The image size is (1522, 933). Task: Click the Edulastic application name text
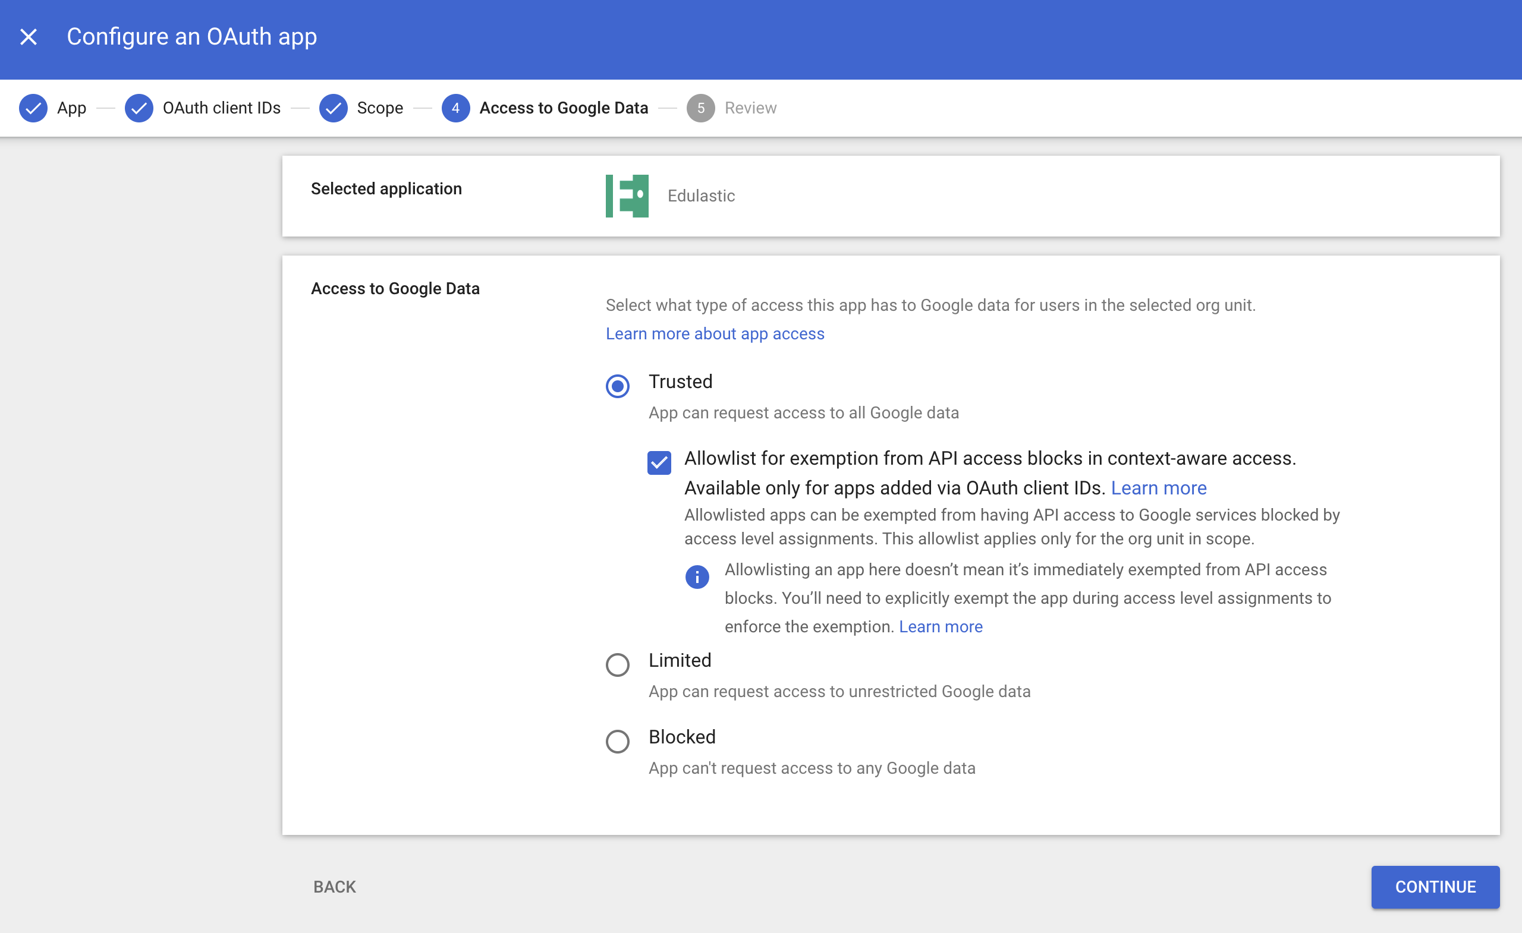[701, 196]
